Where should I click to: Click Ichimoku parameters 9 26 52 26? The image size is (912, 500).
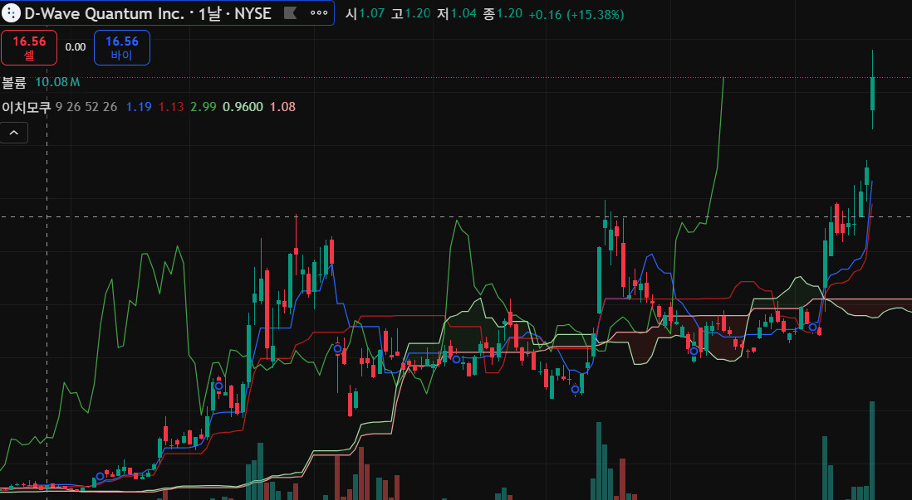pyautogui.click(x=86, y=107)
